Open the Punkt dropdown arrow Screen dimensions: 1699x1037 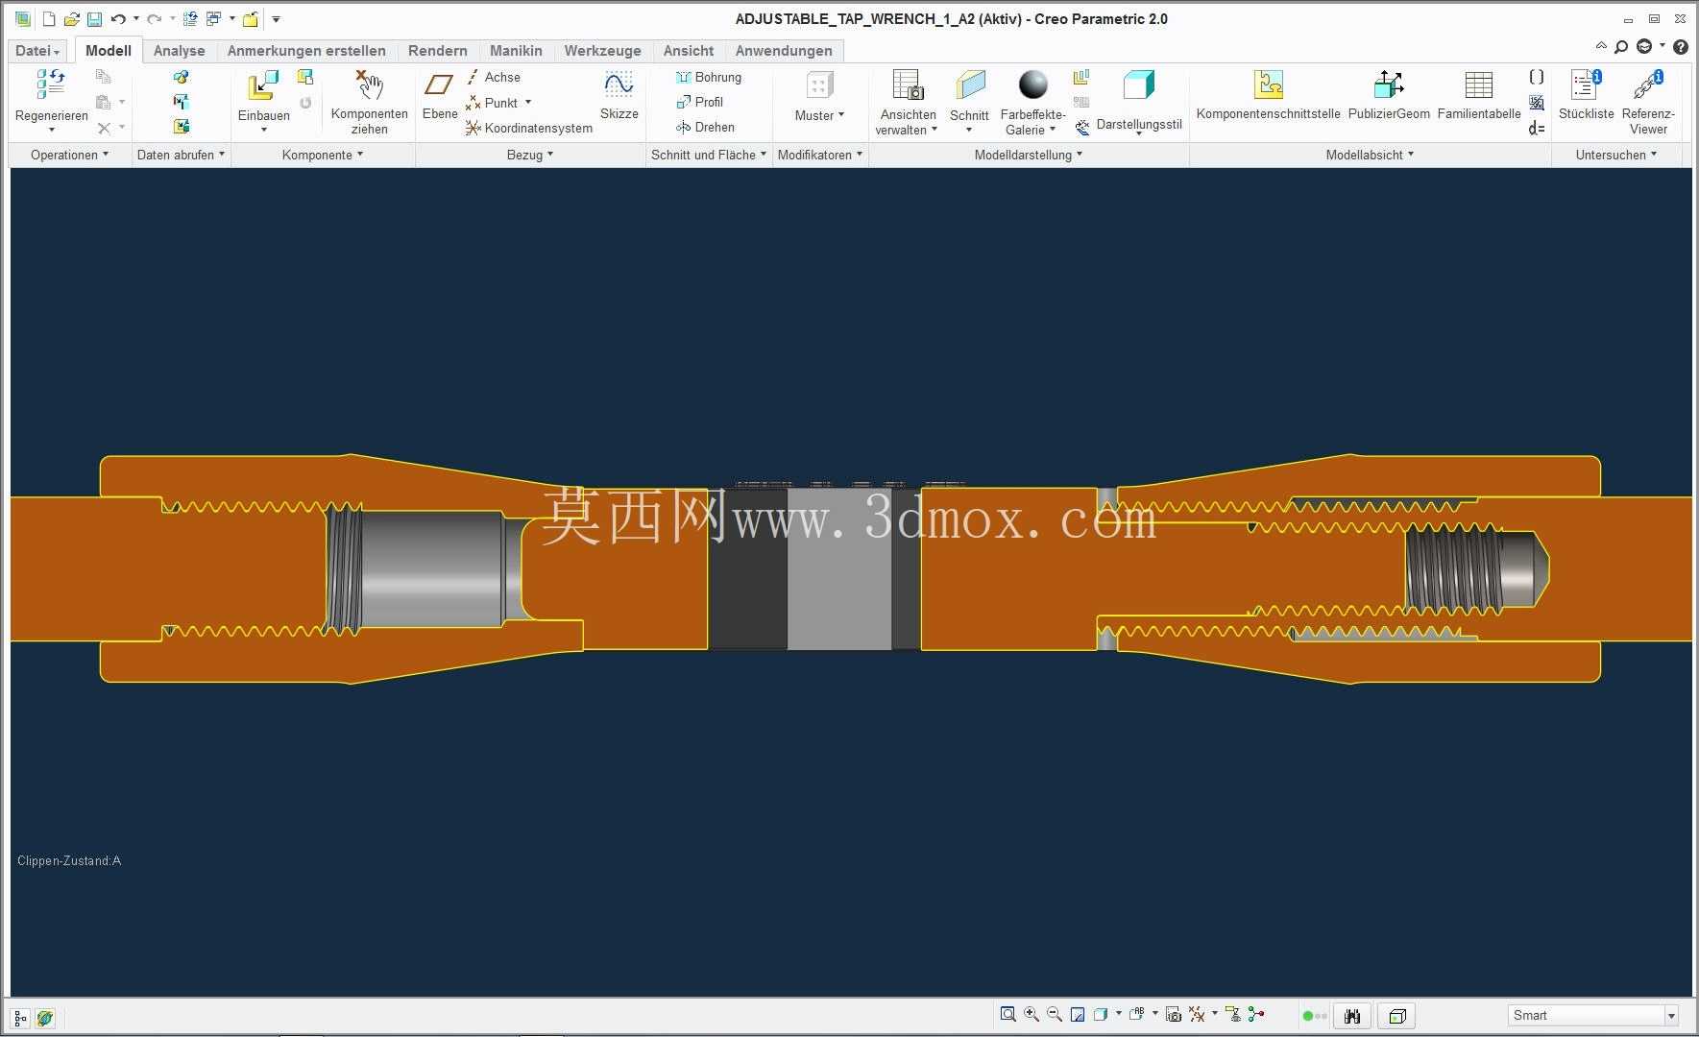528,102
